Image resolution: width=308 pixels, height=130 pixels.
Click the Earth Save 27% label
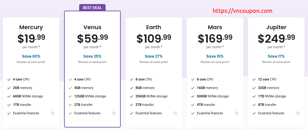(x=154, y=56)
